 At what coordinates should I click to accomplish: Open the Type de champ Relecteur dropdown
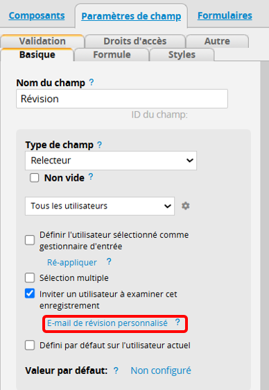coord(111,161)
